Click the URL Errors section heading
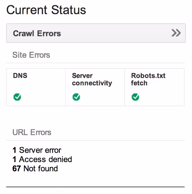 pyautogui.click(x=32, y=132)
